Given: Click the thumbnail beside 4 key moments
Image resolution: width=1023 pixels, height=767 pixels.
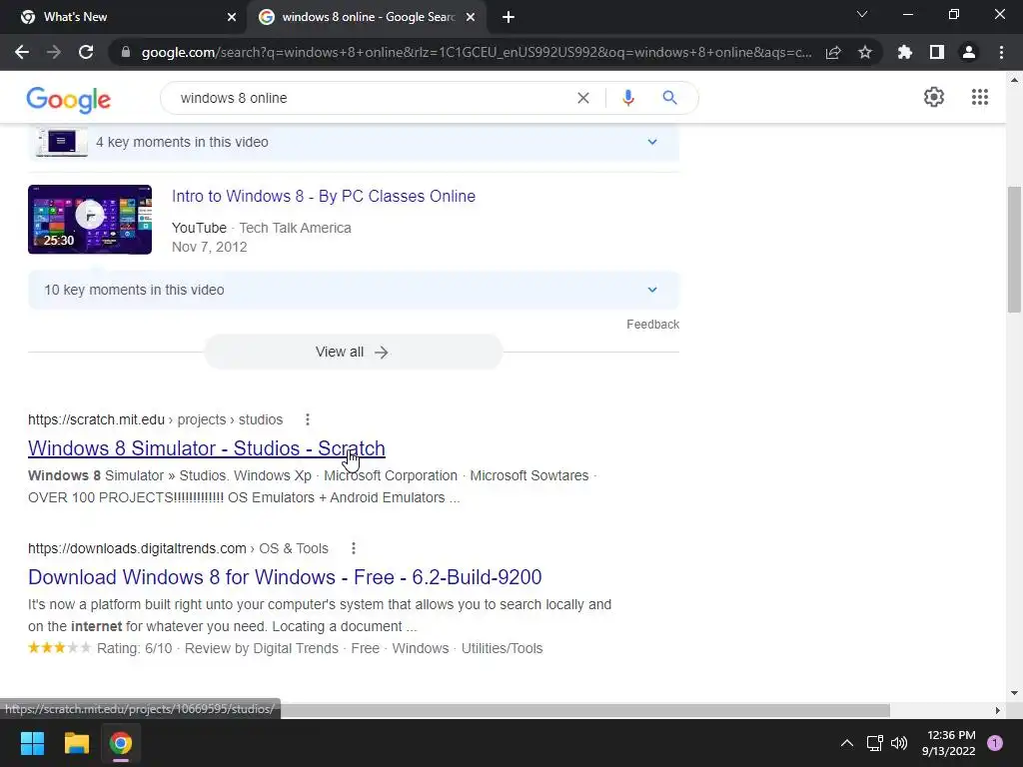Looking at the screenshot, I should (x=61, y=142).
